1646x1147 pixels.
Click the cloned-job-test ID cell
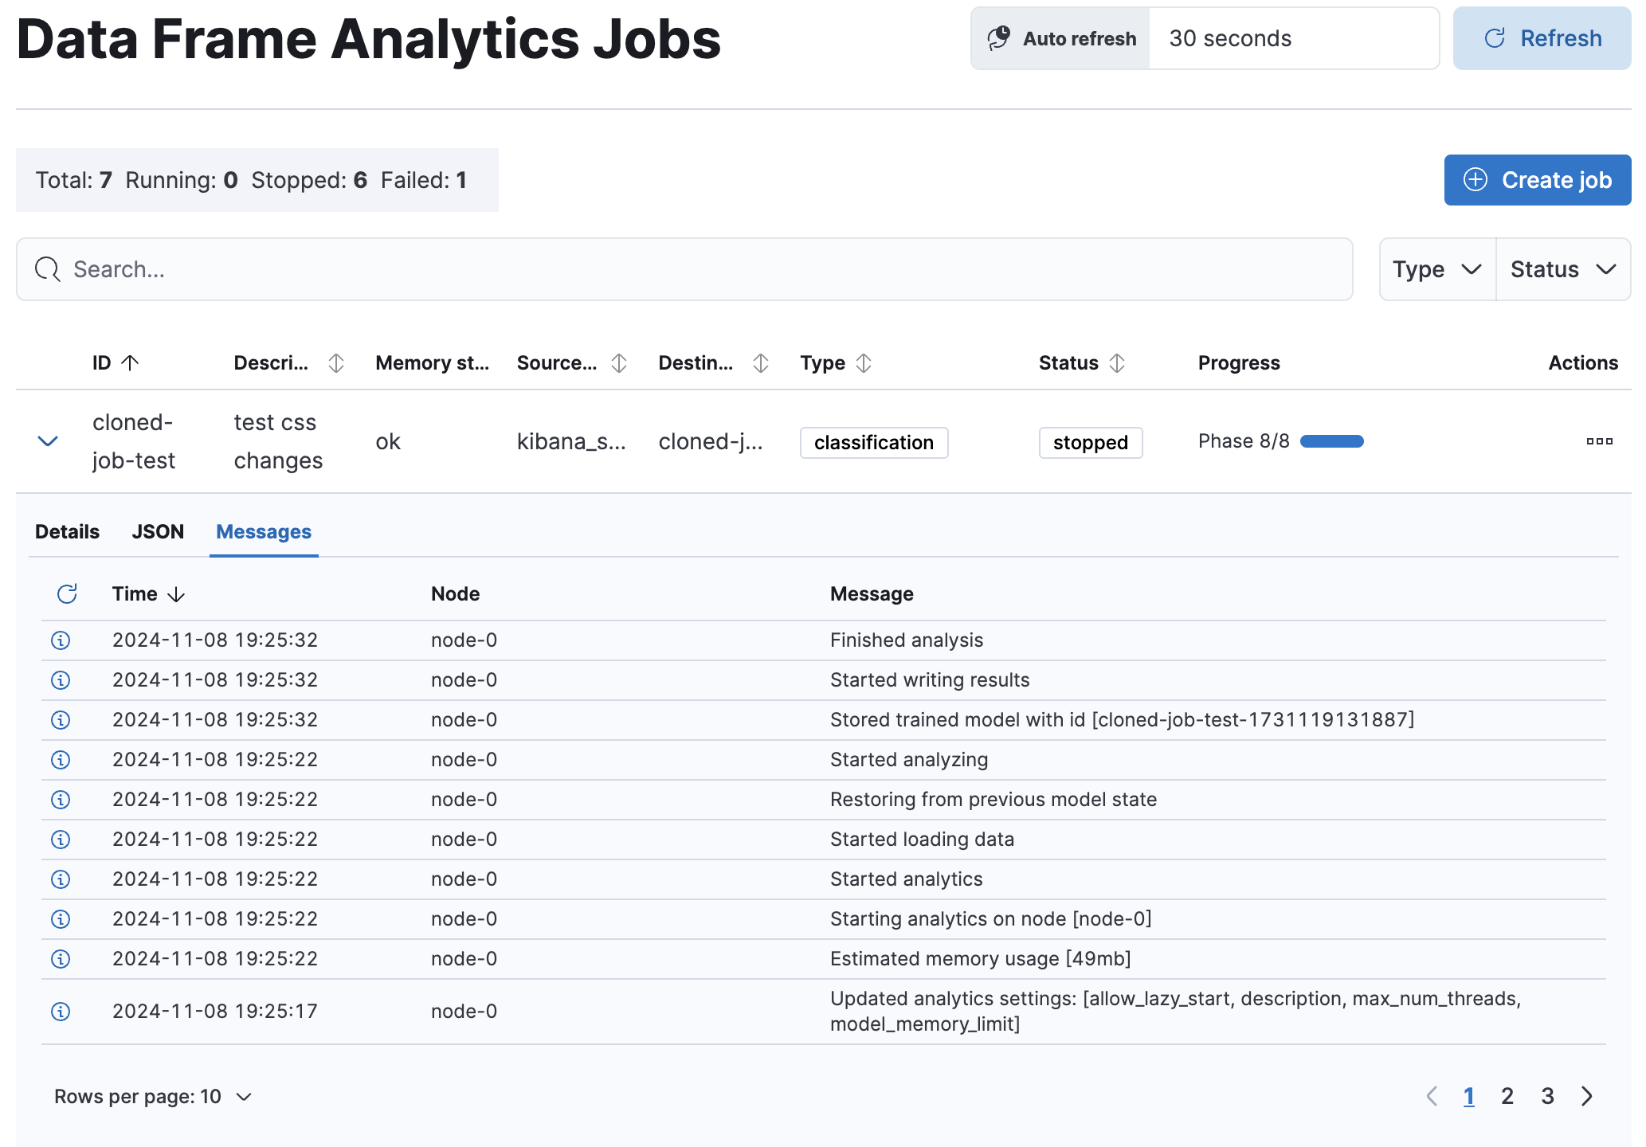click(133, 441)
